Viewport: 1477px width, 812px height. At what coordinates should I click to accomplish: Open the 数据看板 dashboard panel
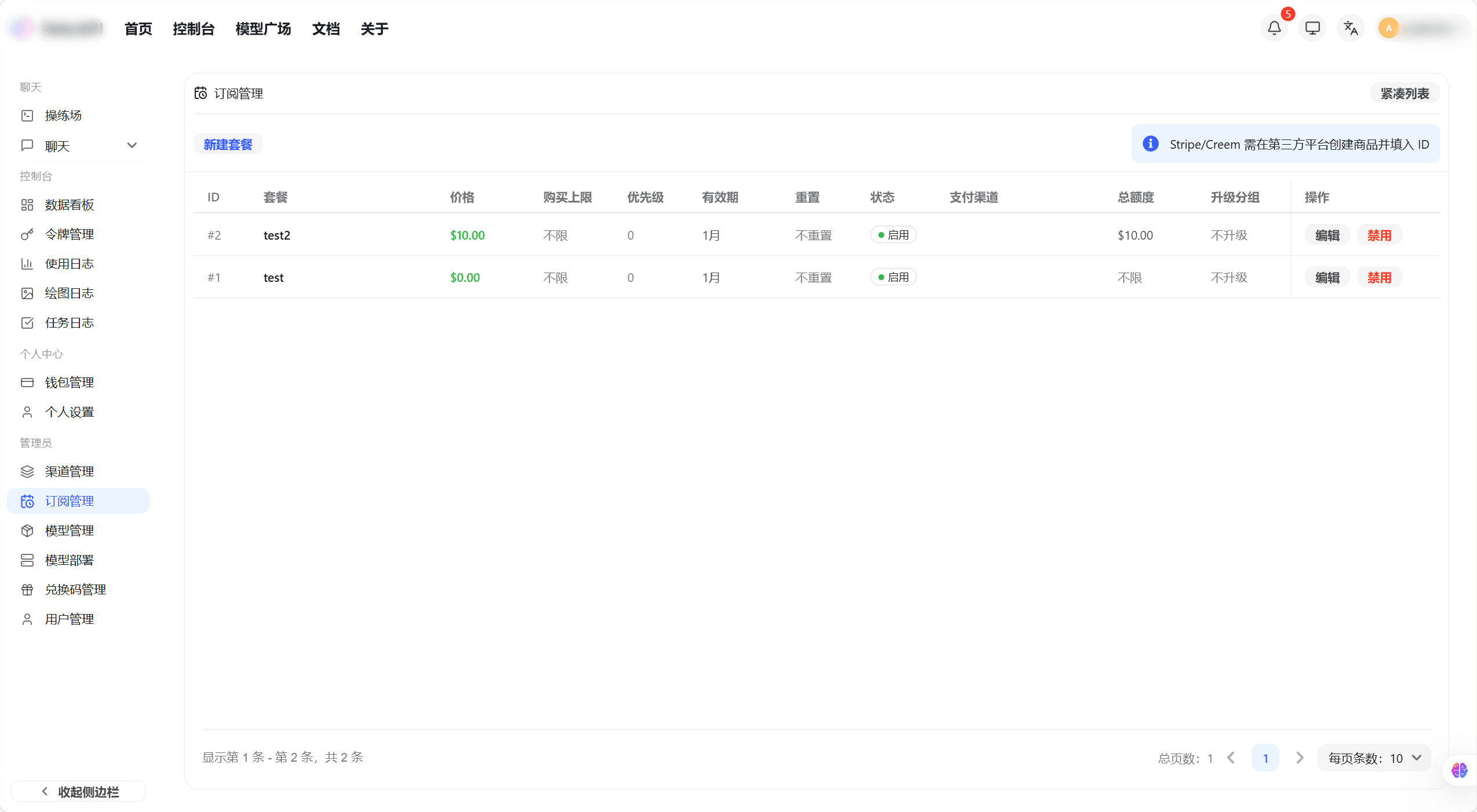click(68, 204)
